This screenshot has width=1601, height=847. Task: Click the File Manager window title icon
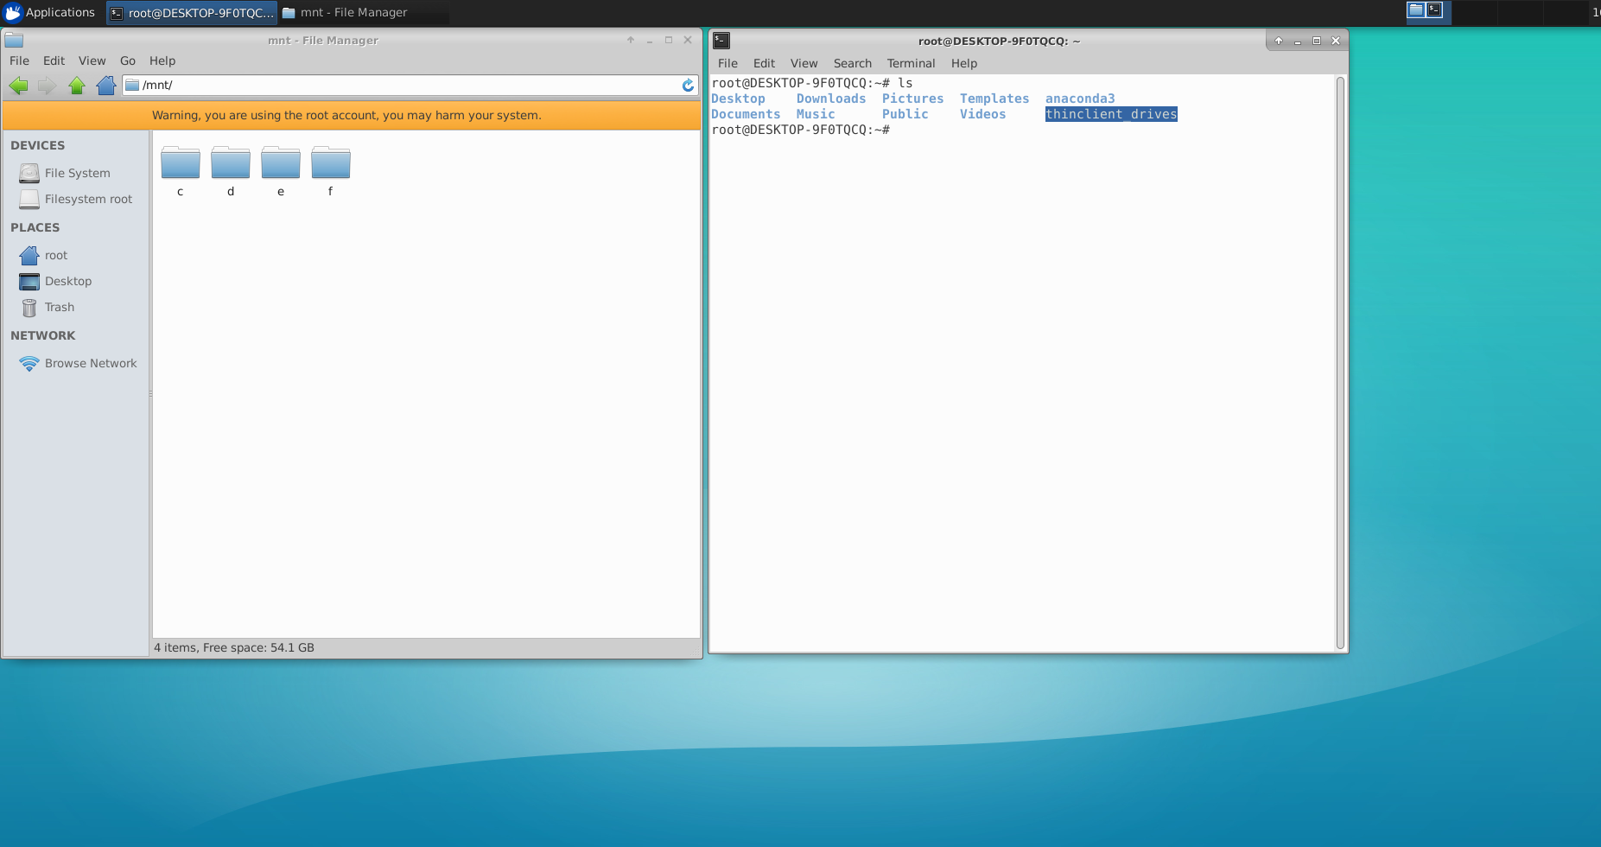tap(14, 40)
